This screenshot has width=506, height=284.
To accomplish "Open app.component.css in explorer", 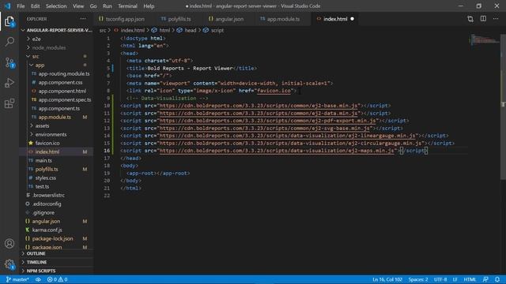I will (60, 82).
